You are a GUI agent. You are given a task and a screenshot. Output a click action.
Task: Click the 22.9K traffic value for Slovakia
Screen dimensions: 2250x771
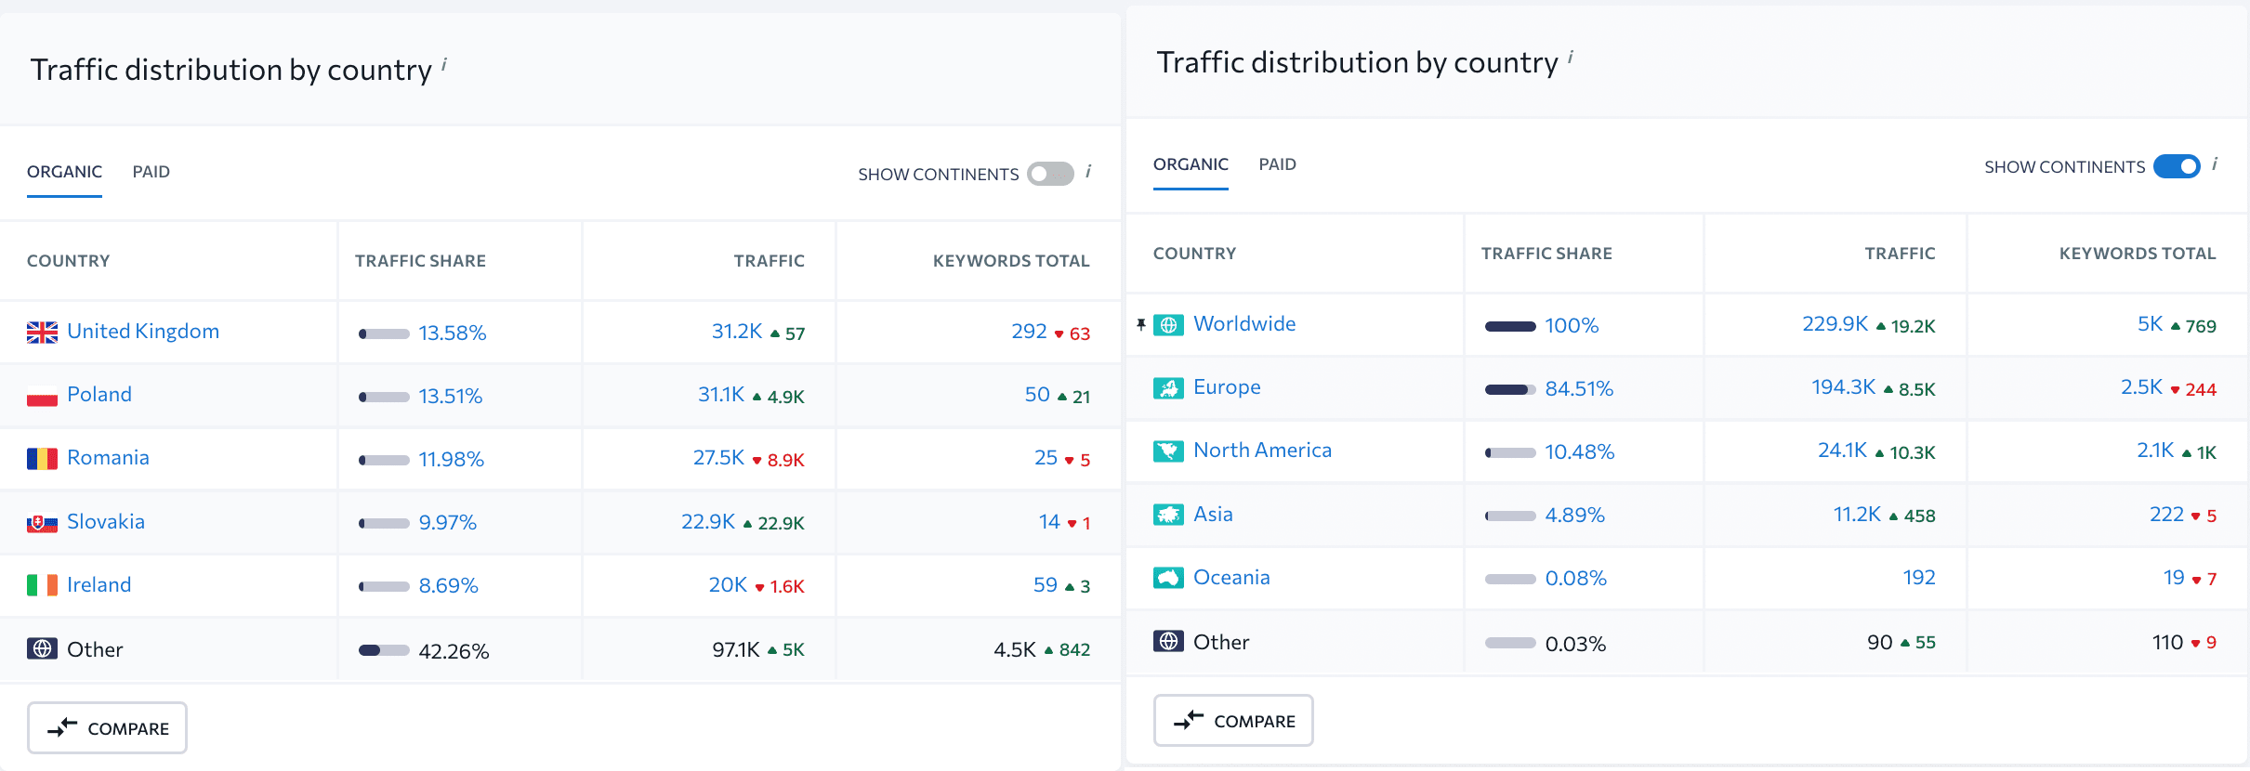(x=708, y=522)
